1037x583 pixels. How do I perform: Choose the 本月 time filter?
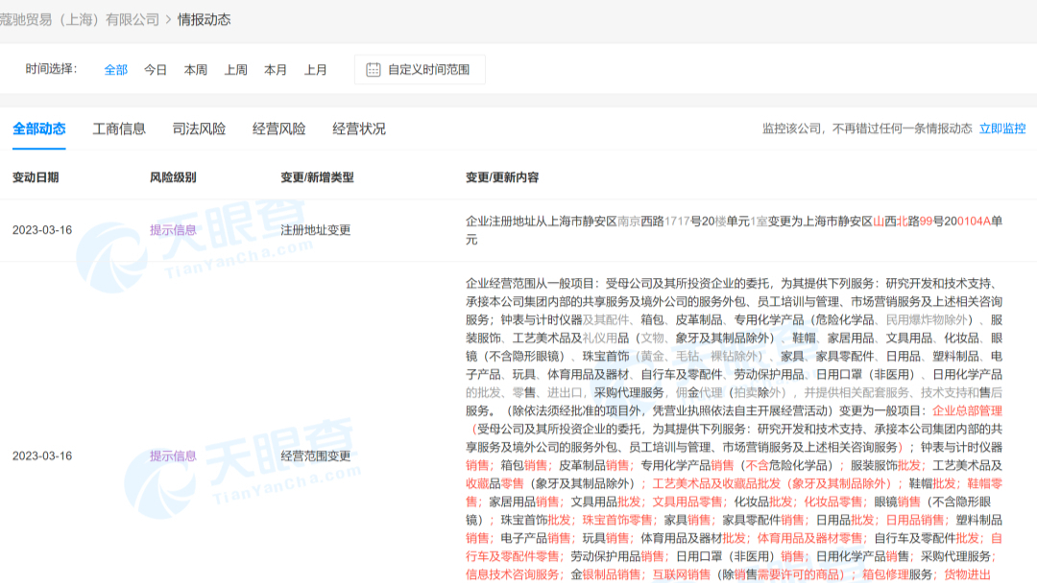[276, 70]
